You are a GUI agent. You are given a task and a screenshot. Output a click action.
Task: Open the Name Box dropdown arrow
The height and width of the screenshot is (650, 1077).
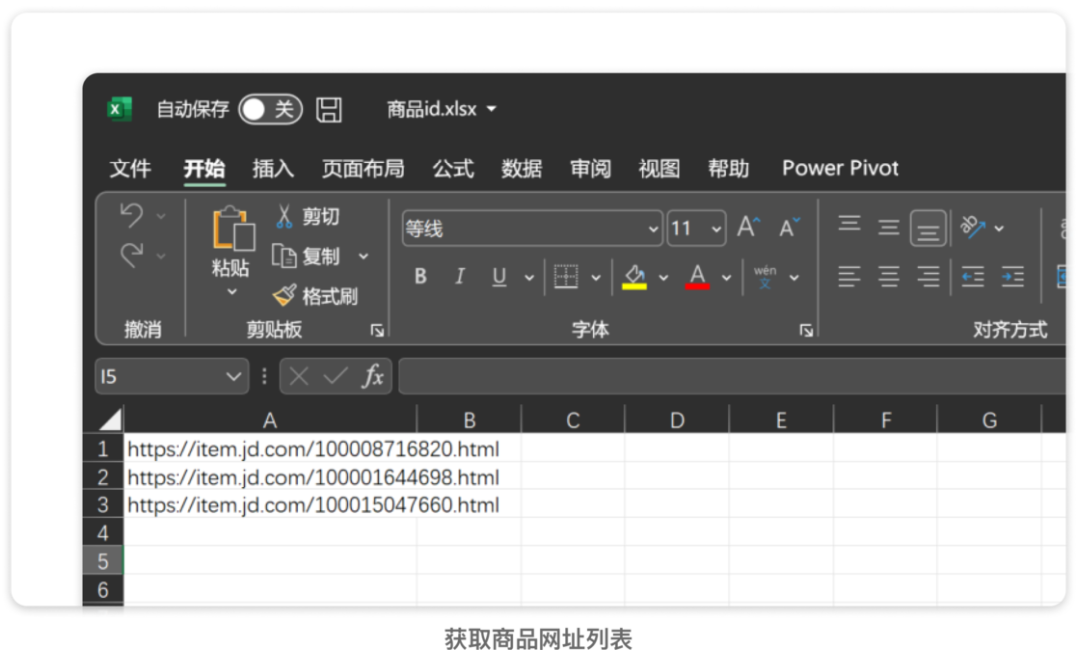[x=233, y=376]
